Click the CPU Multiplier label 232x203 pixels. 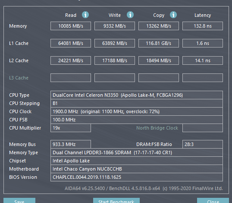[x=25, y=128]
